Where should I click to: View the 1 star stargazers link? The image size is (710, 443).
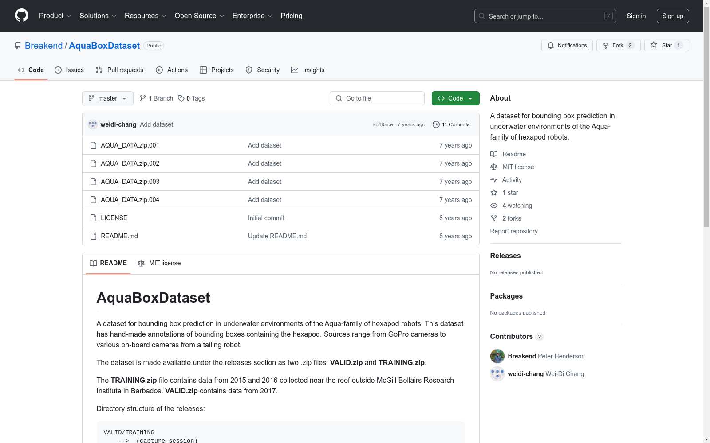tap(504, 193)
